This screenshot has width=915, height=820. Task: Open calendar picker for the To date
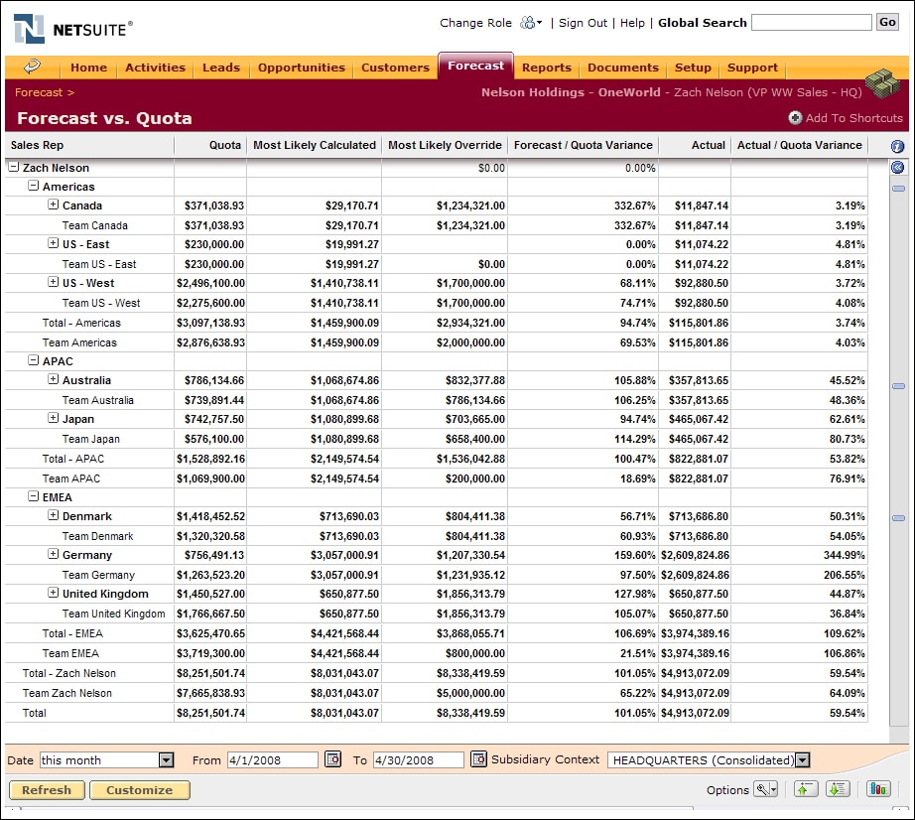(478, 759)
